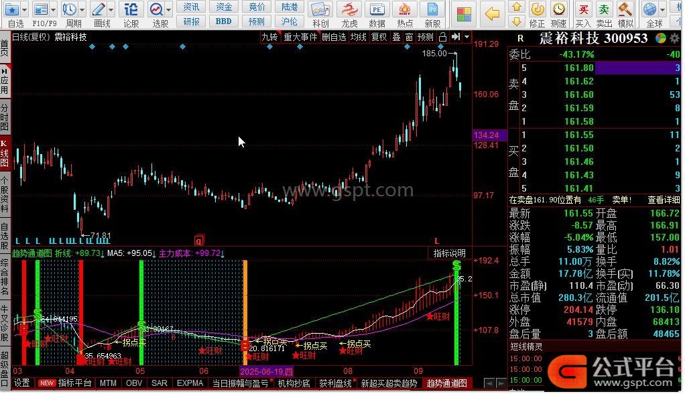
Task: Open the 新股 IPO icon
Action: point(434,13)
